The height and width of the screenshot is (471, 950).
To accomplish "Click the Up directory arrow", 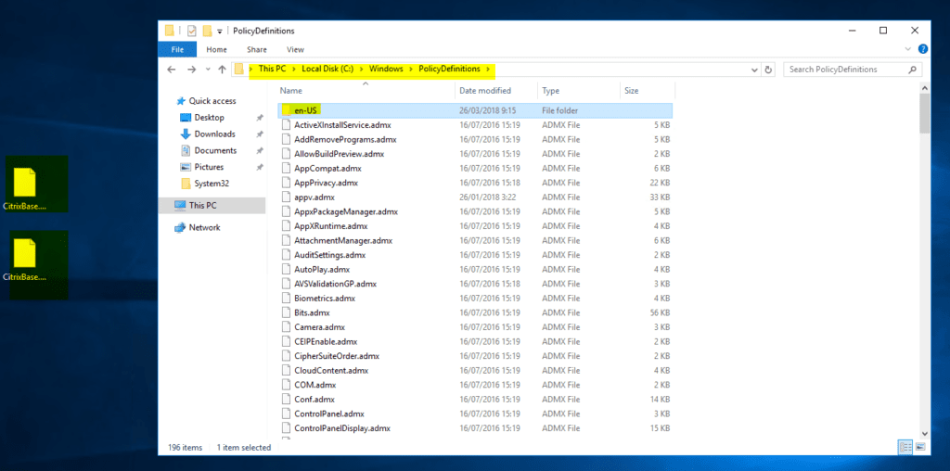I will pyautogui.click(x=223, y=70).
